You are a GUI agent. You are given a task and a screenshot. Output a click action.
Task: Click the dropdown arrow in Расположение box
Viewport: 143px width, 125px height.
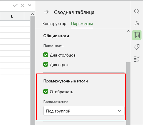coord(119,111)
